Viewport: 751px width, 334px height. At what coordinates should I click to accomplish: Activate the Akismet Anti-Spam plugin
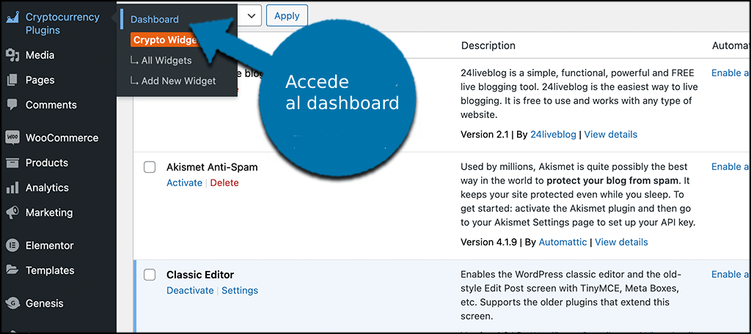184,183
